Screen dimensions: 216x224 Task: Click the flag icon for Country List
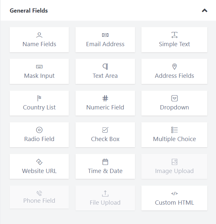point(39,98)
